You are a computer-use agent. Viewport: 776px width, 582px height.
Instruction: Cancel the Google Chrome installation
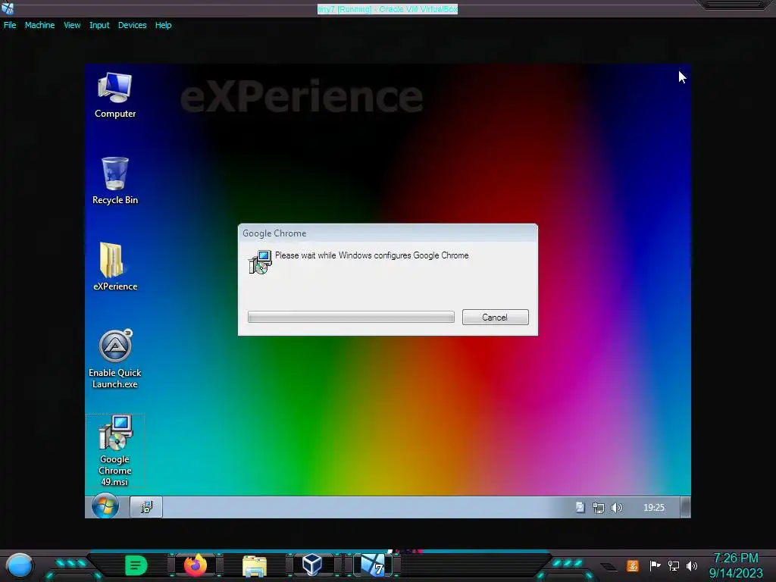click(495, 318)
